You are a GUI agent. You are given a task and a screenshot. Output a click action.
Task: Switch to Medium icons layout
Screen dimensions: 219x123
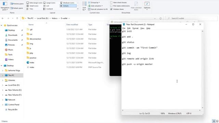coord(67,3)
